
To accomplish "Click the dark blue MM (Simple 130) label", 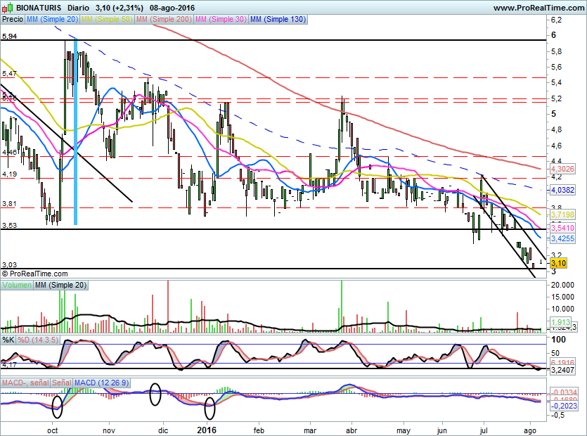I will click(278, 19).
